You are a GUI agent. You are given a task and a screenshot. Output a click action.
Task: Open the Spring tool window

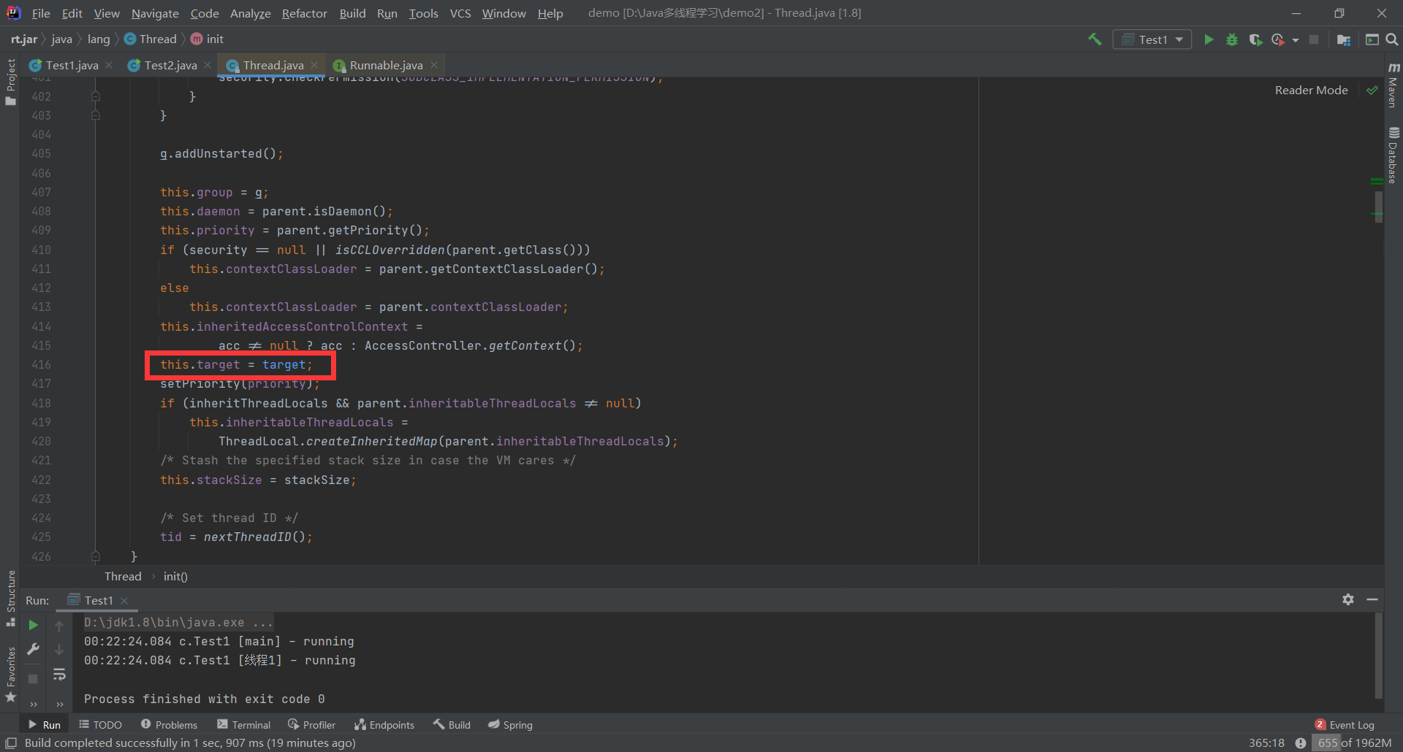click(x=511, y=724)
